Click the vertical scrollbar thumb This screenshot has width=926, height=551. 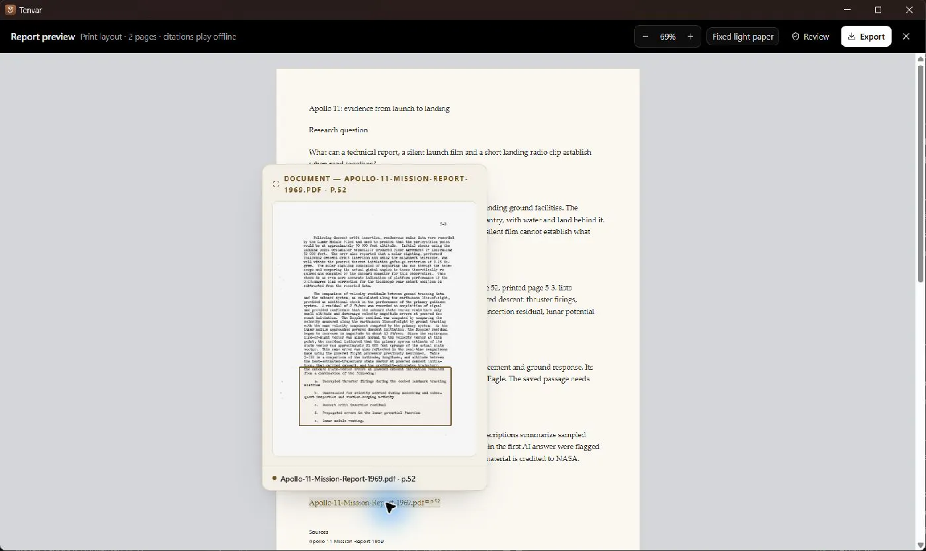(920, 174)
